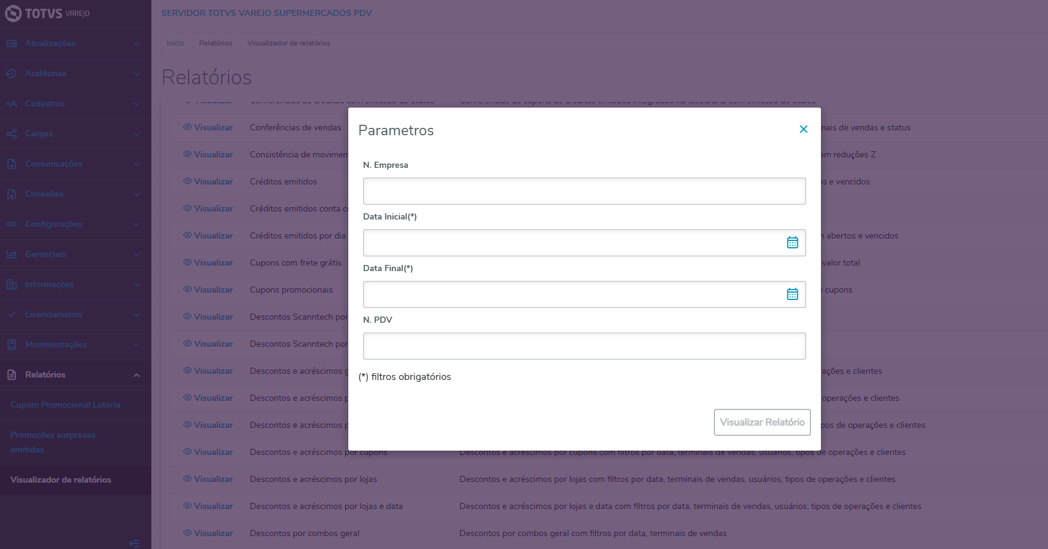Viewport: 1048px width, 549px height.
Task: Click the Cadastros add-user icon
Action: pos(12,104)
